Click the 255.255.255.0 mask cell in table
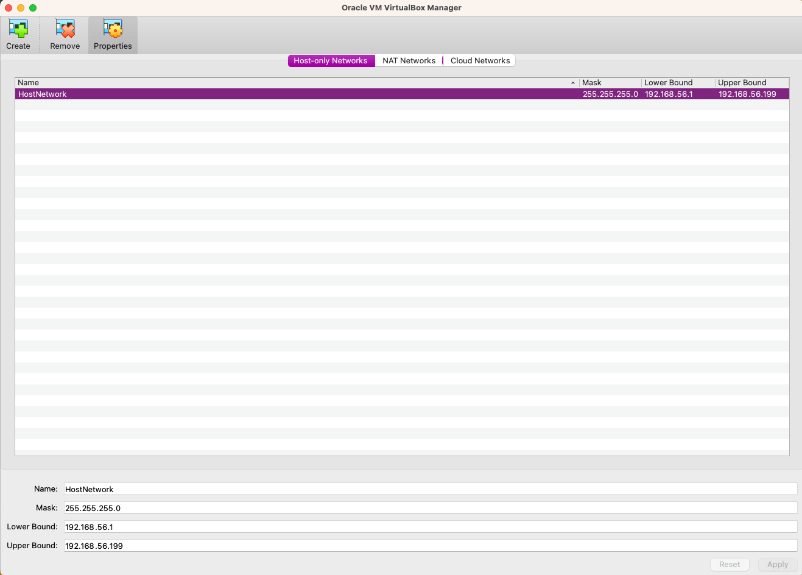This screenshot has height=575, width=802. [610, 94]
